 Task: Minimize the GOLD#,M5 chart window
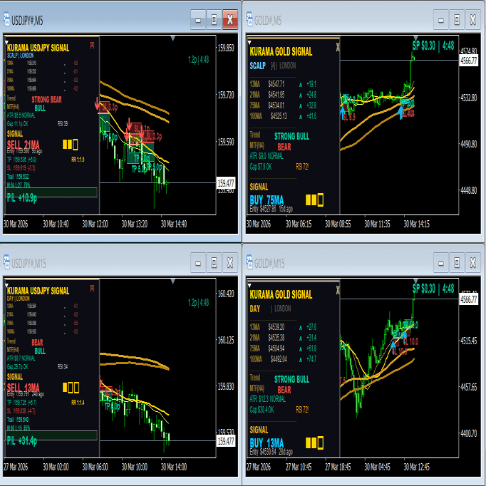point(440,20)
